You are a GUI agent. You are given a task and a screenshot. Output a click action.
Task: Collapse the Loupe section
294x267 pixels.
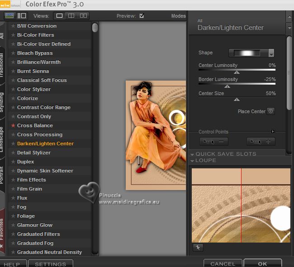[x=192, y=161]
